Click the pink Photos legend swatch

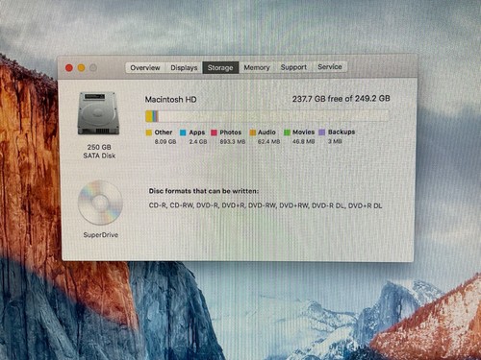pyautogui.click(x=214, y=132)
